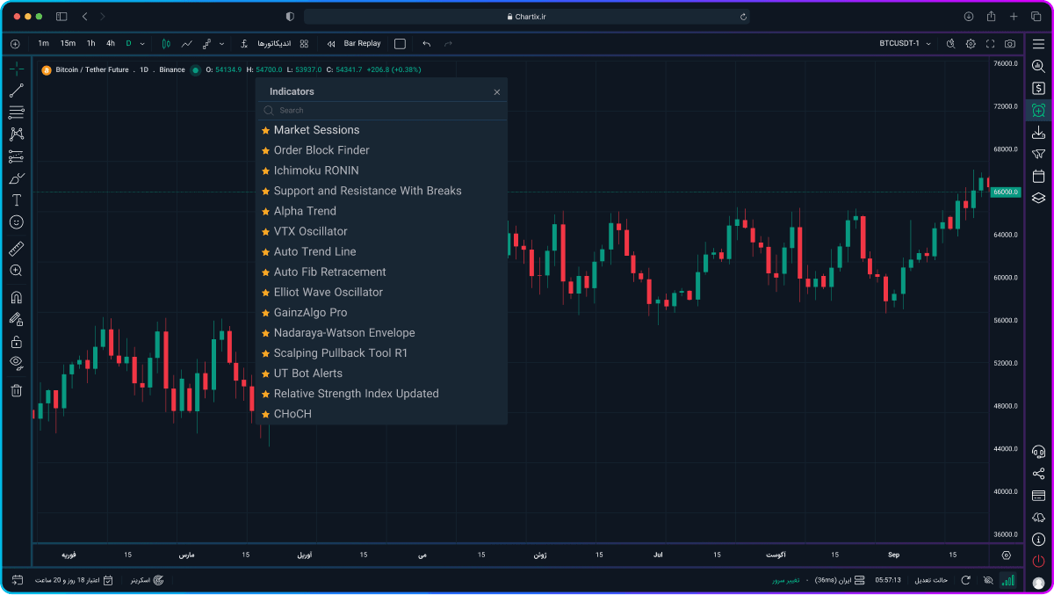
Task: Undo the last chart action
Action: click(x=427, y=43)
